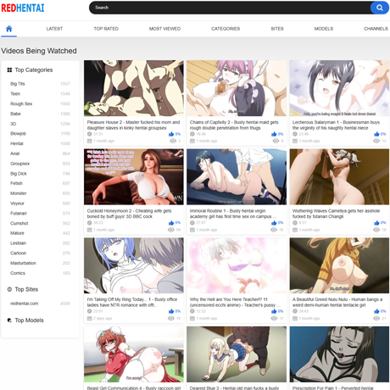Open the 3D category link
Viewport: 390px width, 390px height.
[x=14, y=124]
